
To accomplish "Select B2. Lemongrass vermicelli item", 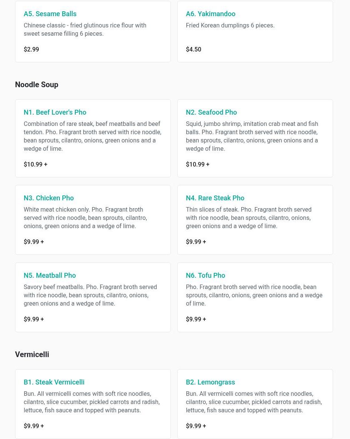I will pos(210,382).
